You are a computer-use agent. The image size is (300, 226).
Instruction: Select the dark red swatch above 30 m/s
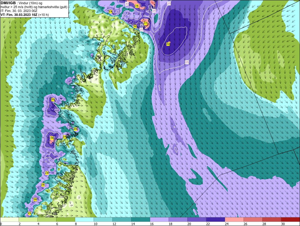(291, 219)
